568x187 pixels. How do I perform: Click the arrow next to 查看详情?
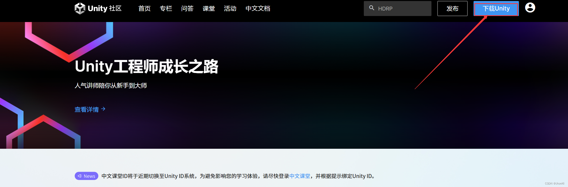coord(103,109)
